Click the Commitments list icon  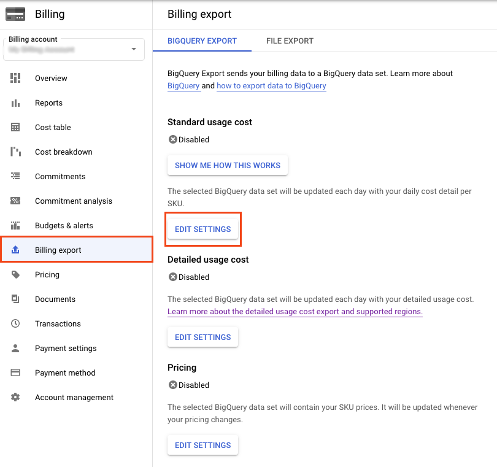[15, 176]
